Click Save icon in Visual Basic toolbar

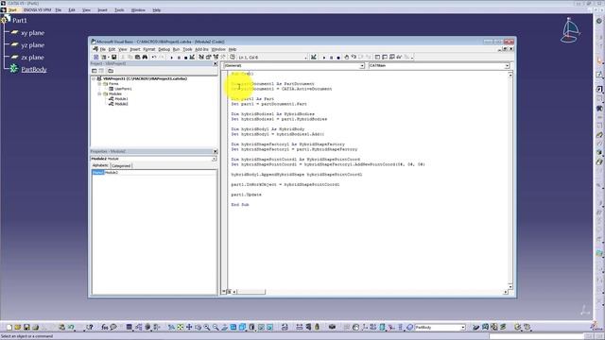[113, 57]
